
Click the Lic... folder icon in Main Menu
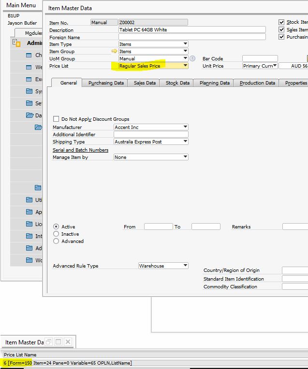coord(29,224)
